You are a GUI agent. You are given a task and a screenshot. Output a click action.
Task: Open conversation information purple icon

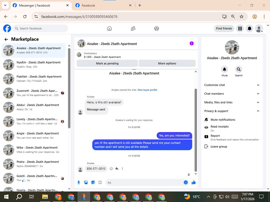[192, 43]
